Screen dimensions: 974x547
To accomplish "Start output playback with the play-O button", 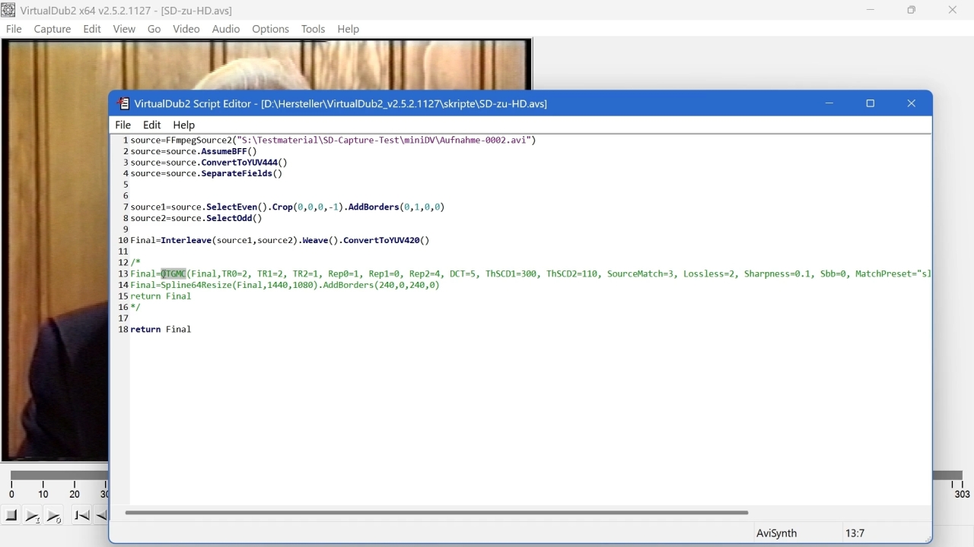I will pos(54,516).
